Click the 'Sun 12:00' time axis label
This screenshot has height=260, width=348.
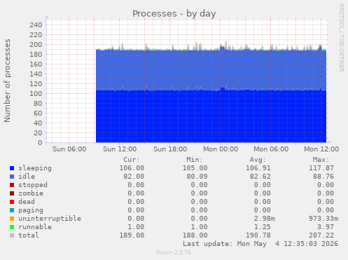(120, 149)
